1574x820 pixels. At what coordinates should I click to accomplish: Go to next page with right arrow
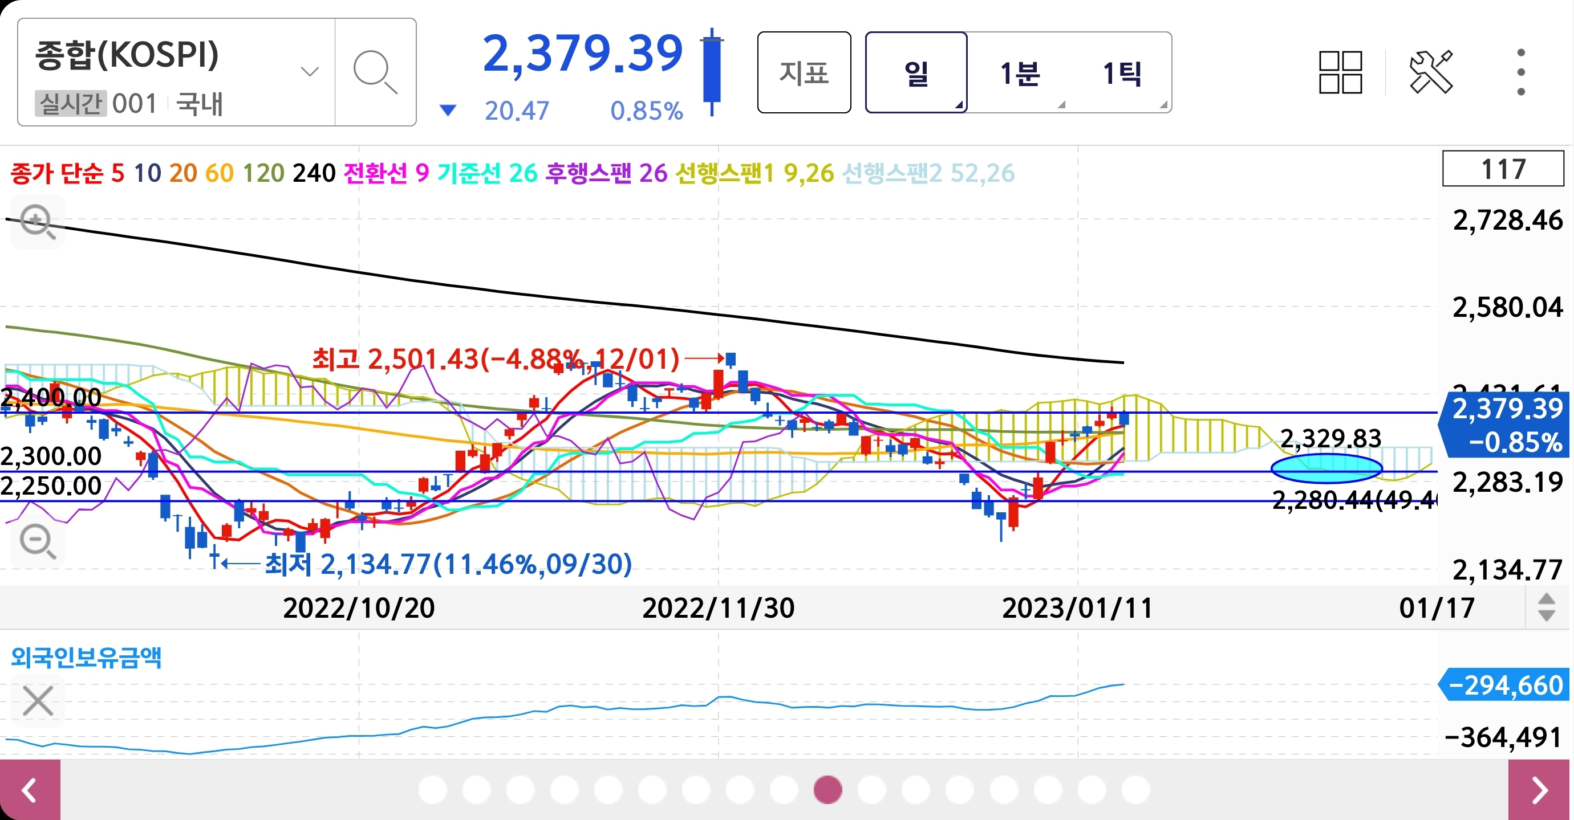point(1540,790)
